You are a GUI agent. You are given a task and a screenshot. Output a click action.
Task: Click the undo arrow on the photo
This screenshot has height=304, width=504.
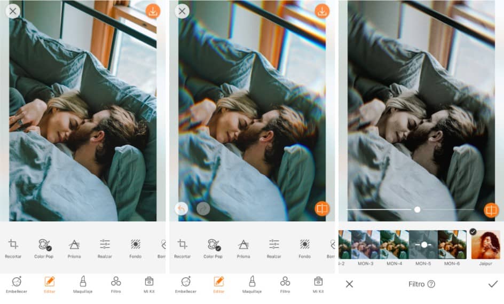point(182,208)
